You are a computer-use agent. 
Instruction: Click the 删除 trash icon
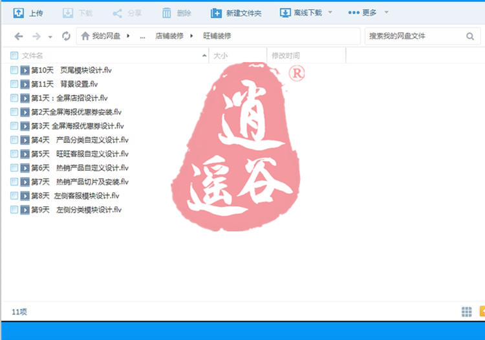coord(166,13)
